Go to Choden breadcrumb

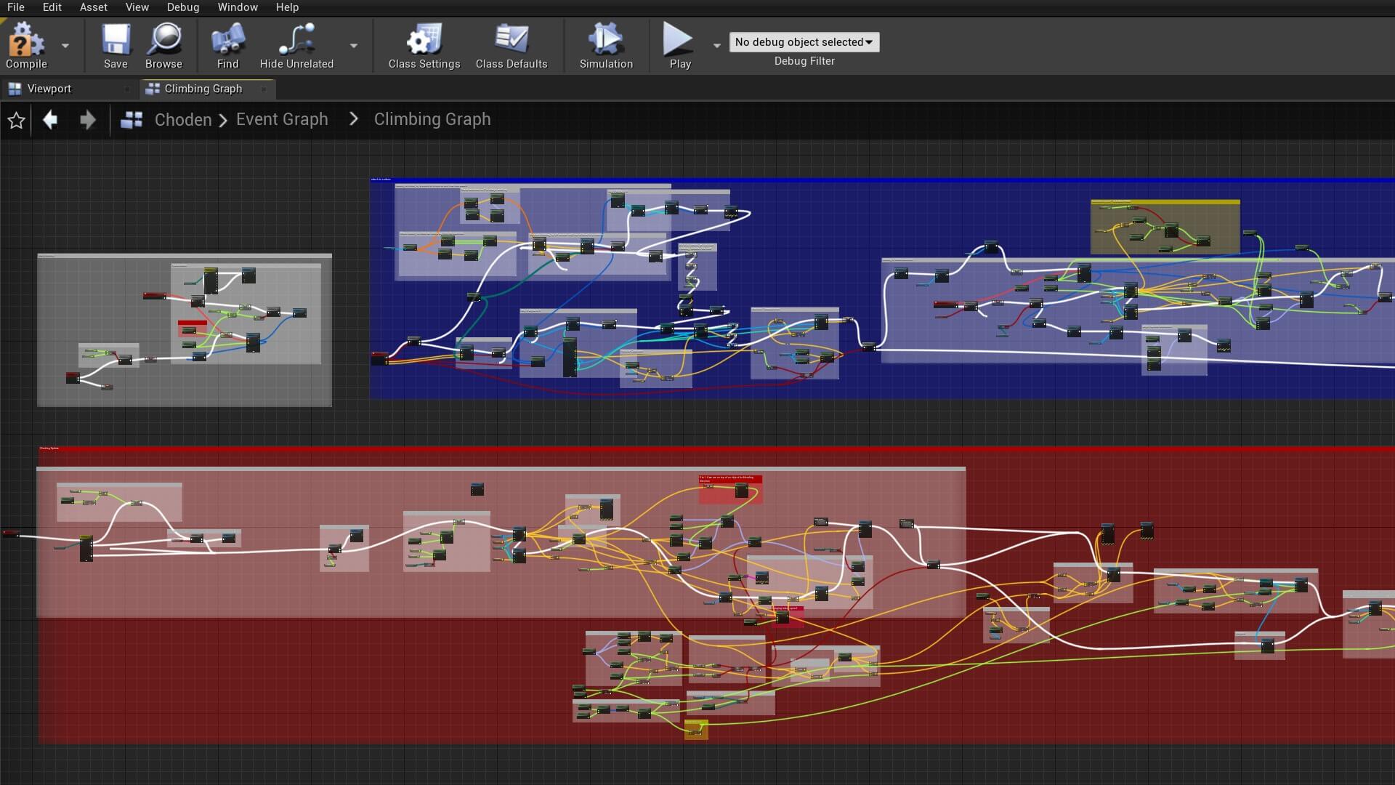coord(183,119)
